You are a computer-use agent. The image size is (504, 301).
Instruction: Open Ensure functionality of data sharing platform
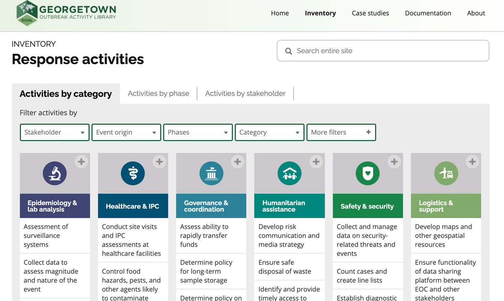pos(446,278)
